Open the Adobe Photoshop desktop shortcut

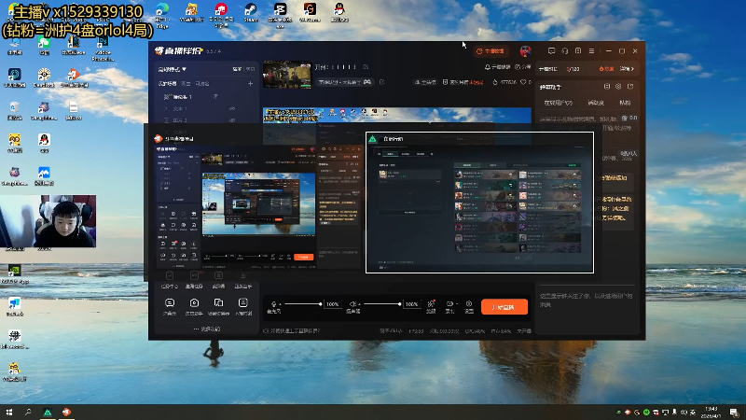(104, 49)
